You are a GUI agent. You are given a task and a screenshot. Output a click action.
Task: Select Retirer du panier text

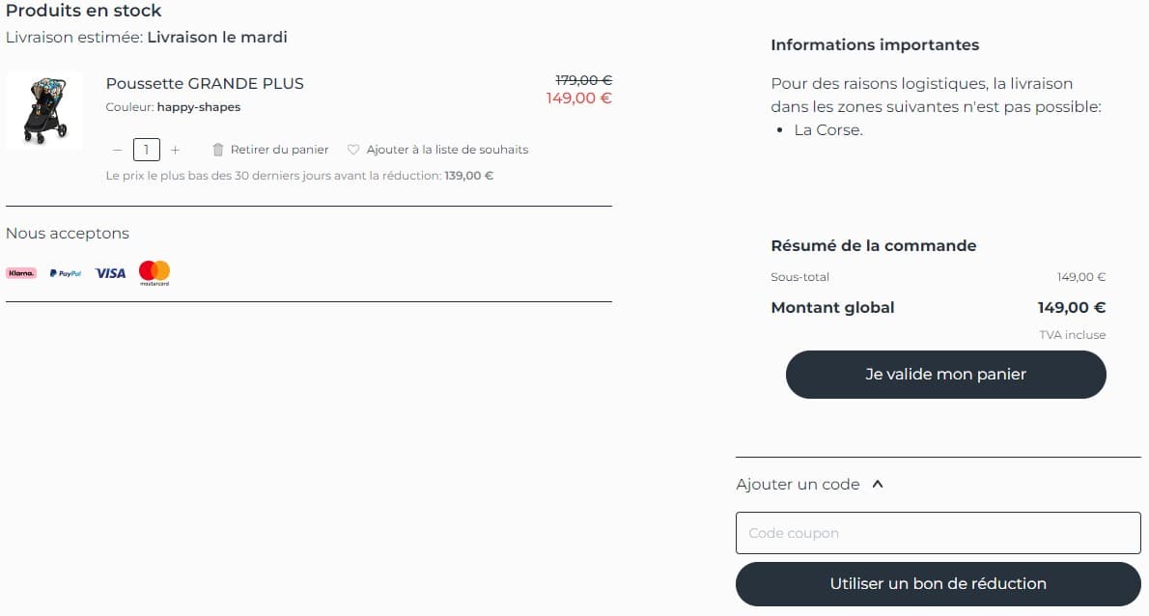[280, 150]
